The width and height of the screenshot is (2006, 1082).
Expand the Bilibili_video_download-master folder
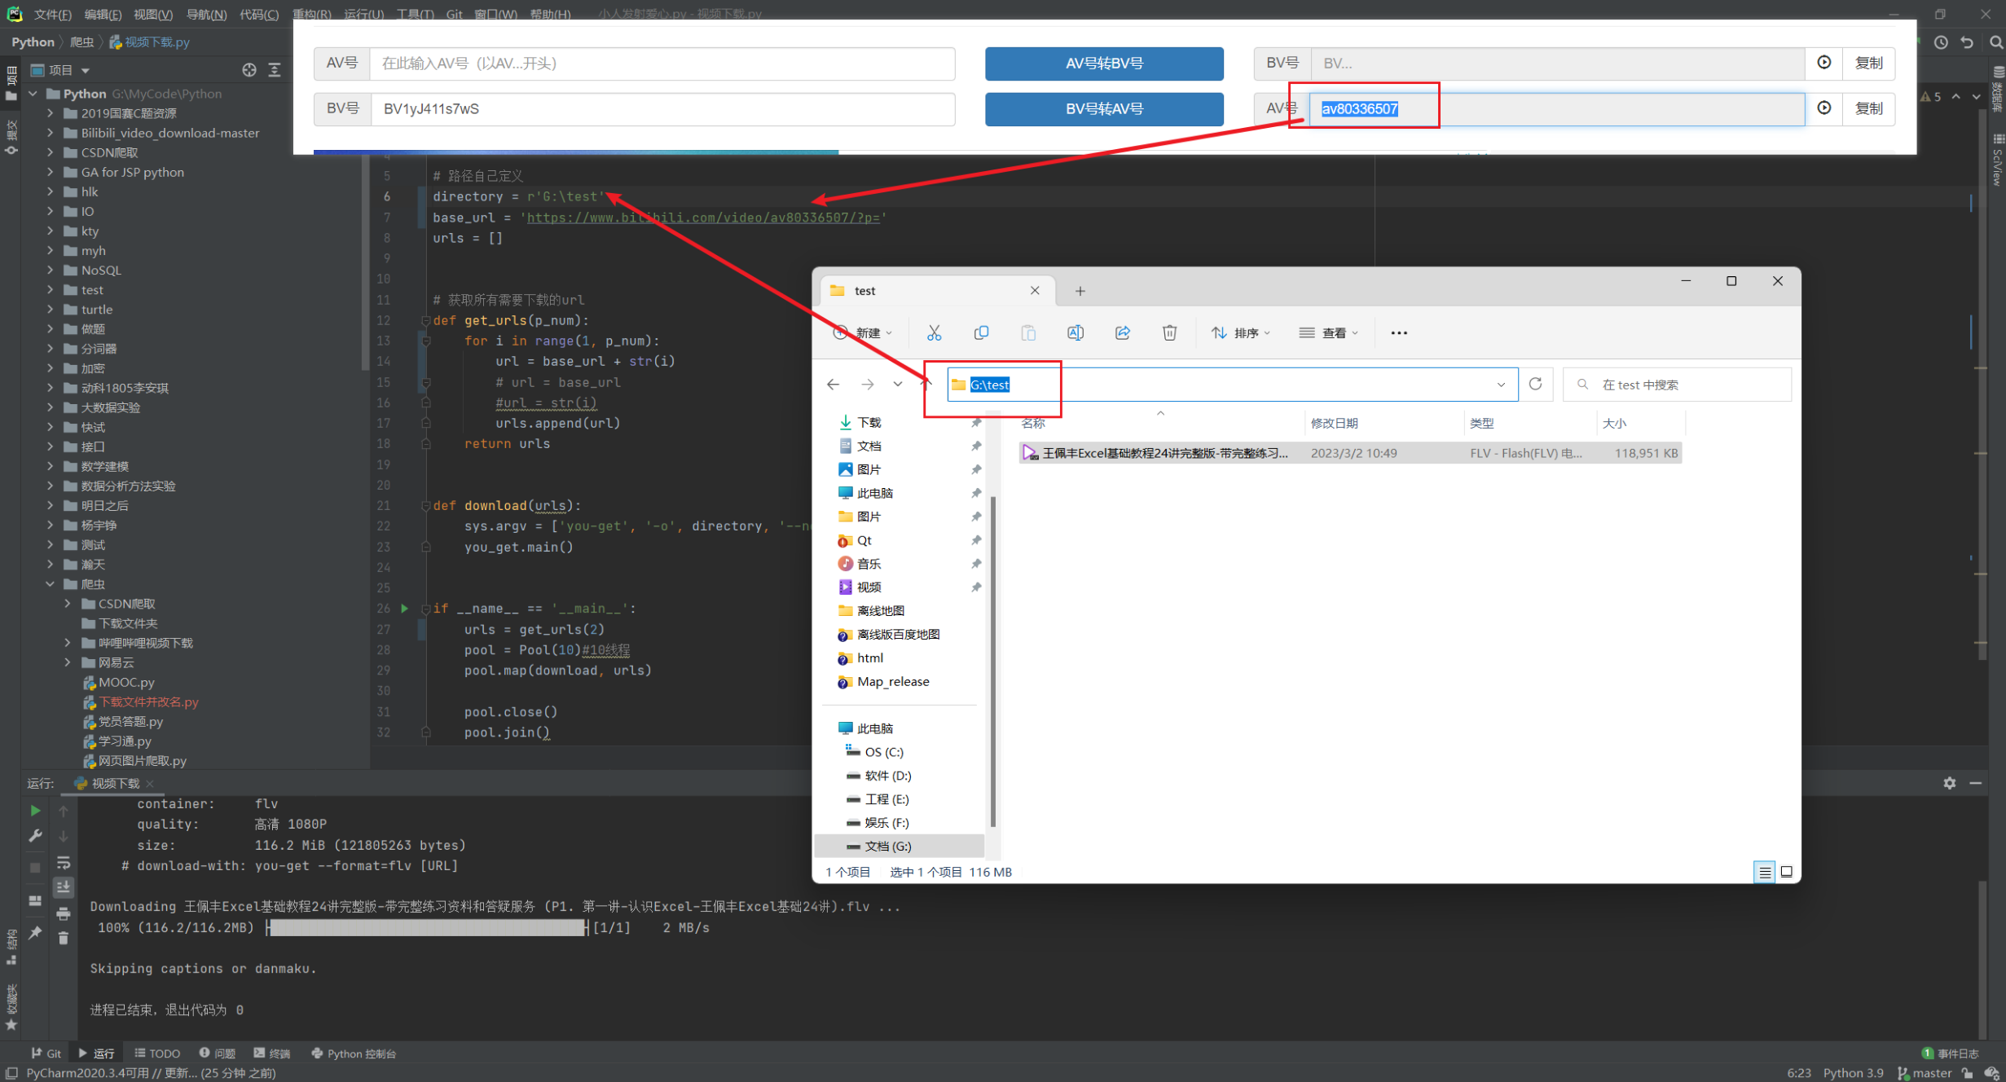click(51, 133)
